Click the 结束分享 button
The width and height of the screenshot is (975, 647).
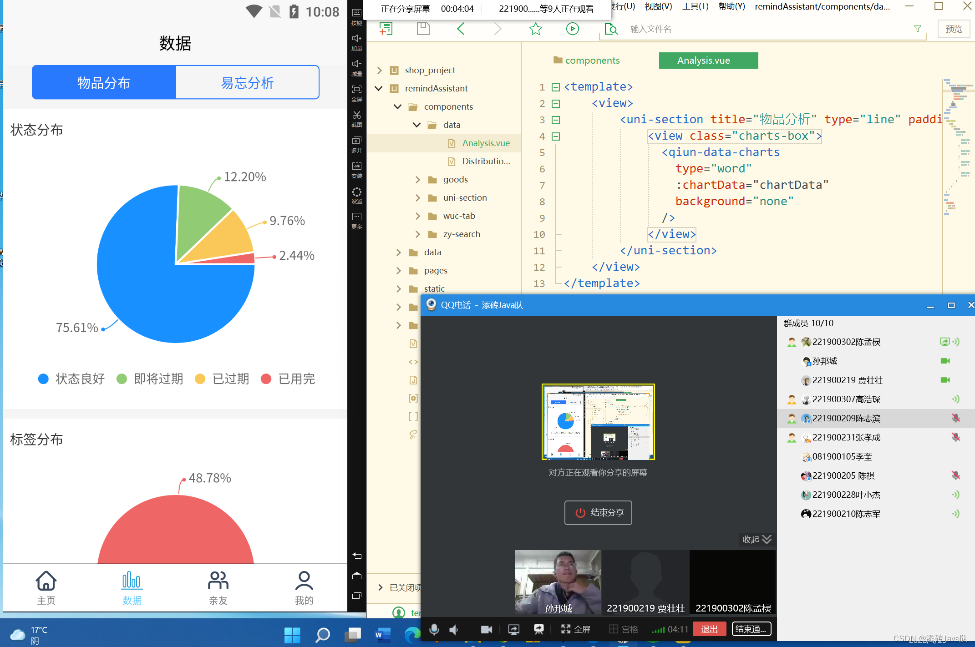click(x=598, y=513)
